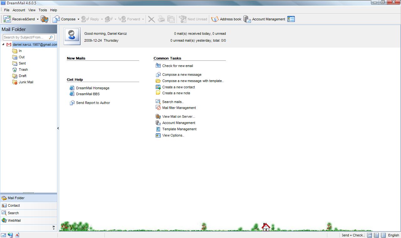Click the Template Management icon
The image size is (401, 238).
click(158, 129)
